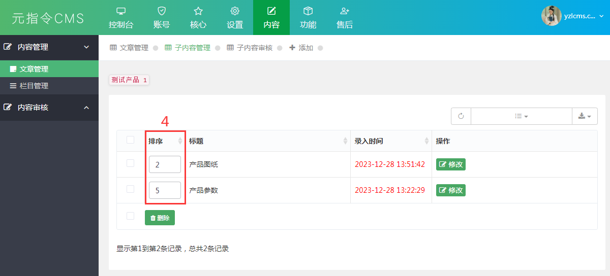Click the 测试产品 tag
The image size is (610, 276).
click(129, 80)
